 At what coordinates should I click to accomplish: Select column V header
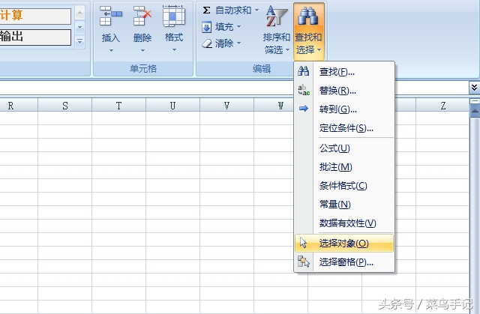tap(226, 106)
